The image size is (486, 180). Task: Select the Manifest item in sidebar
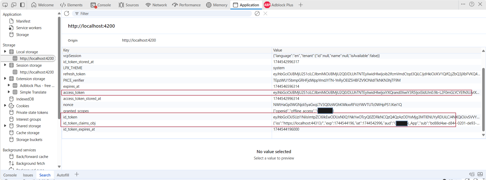pyautogui.click(x=23, y=21)
